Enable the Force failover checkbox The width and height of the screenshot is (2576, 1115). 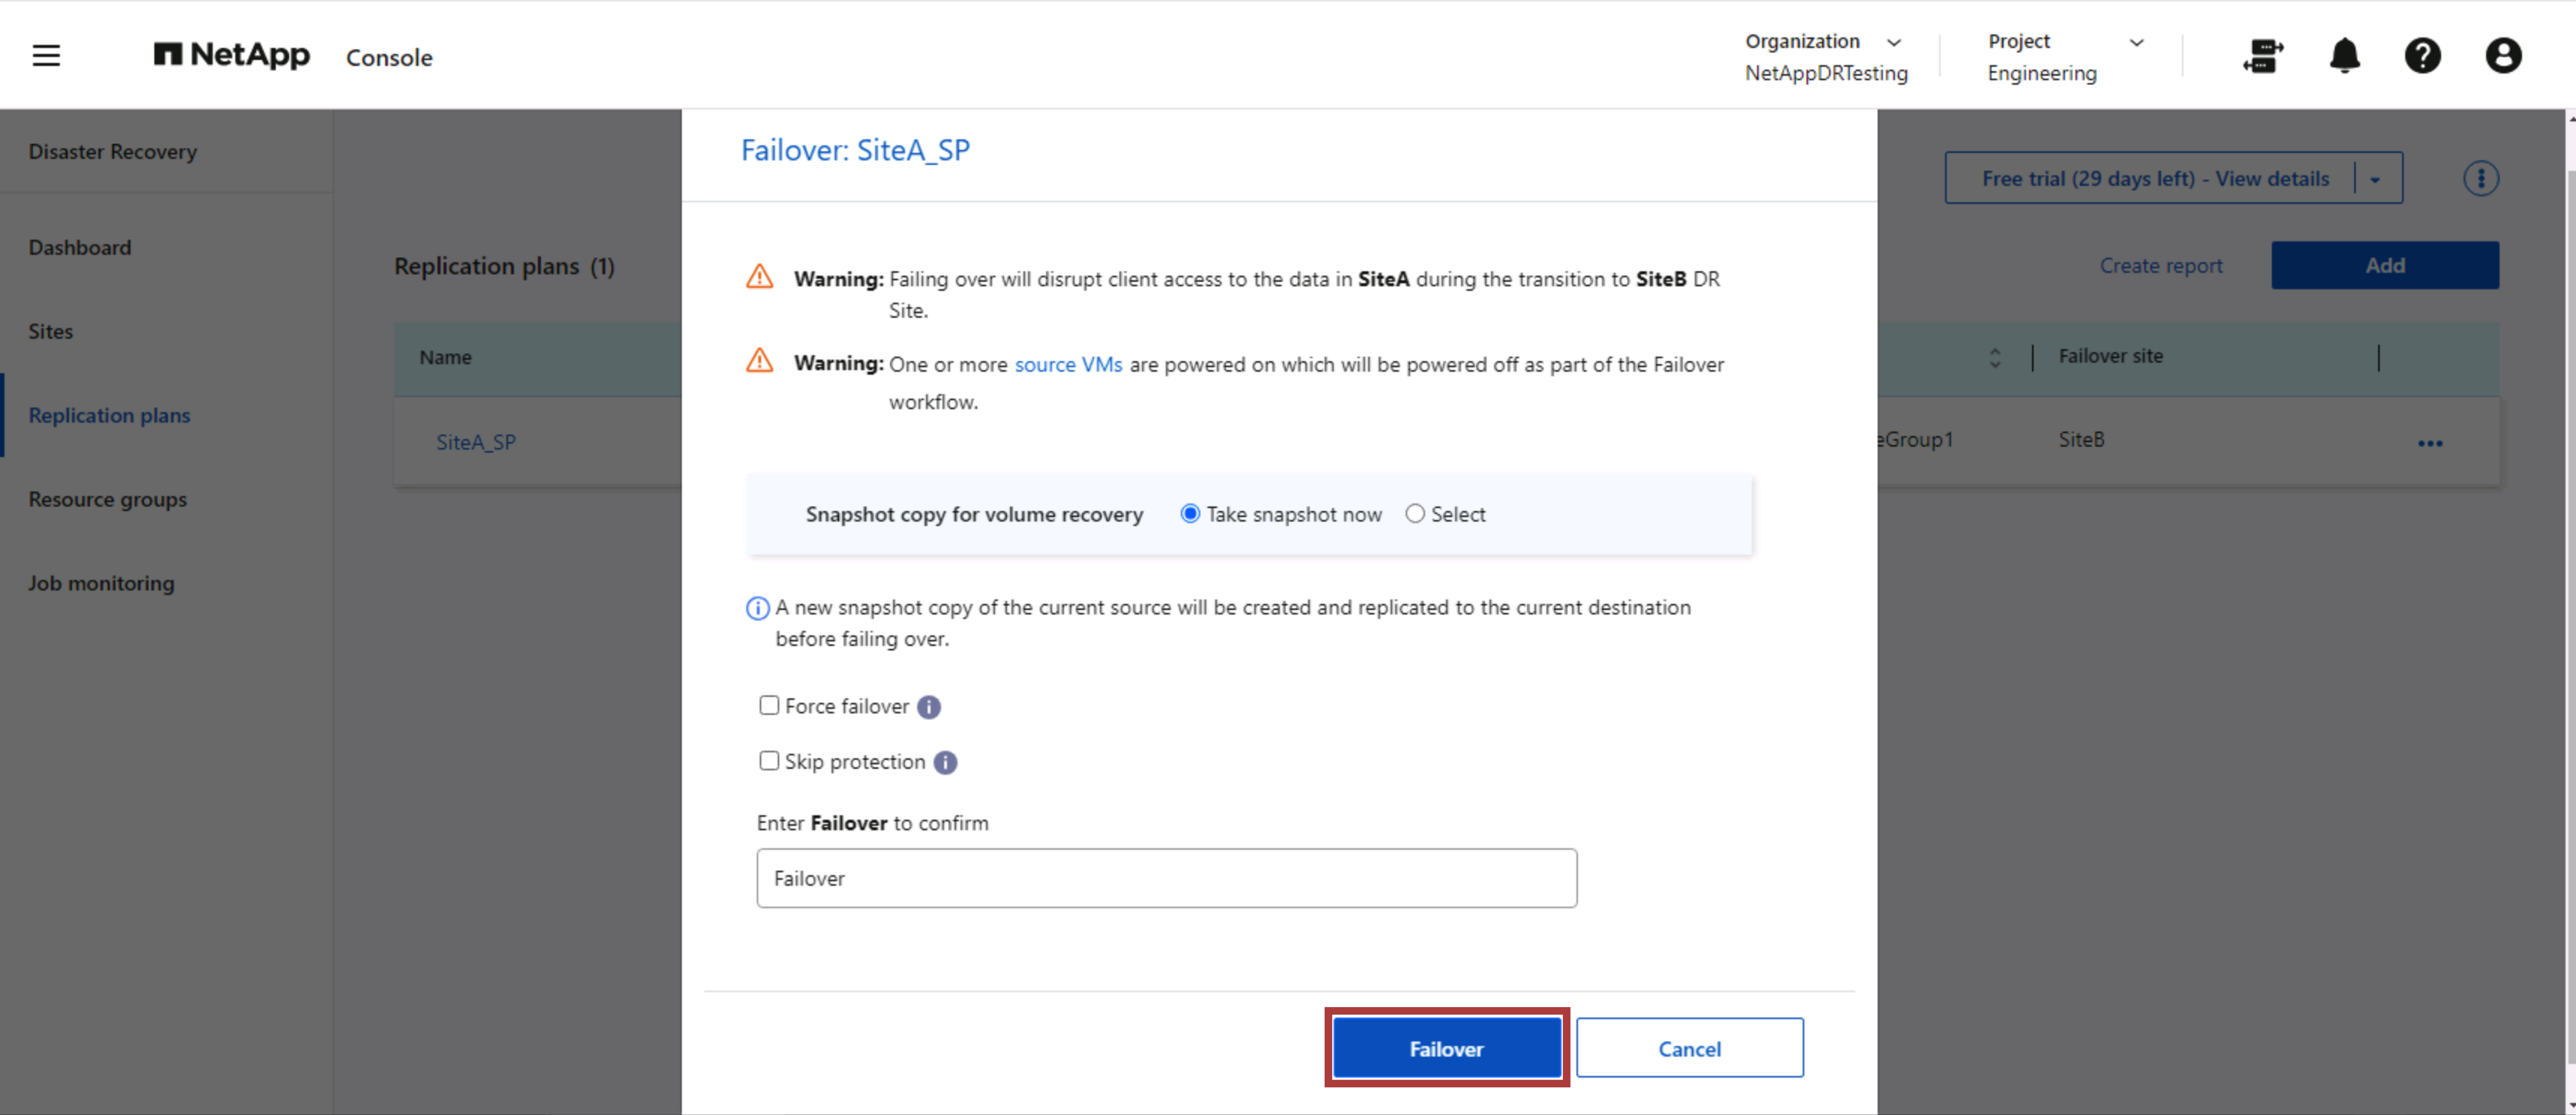(x=768, y=705)
